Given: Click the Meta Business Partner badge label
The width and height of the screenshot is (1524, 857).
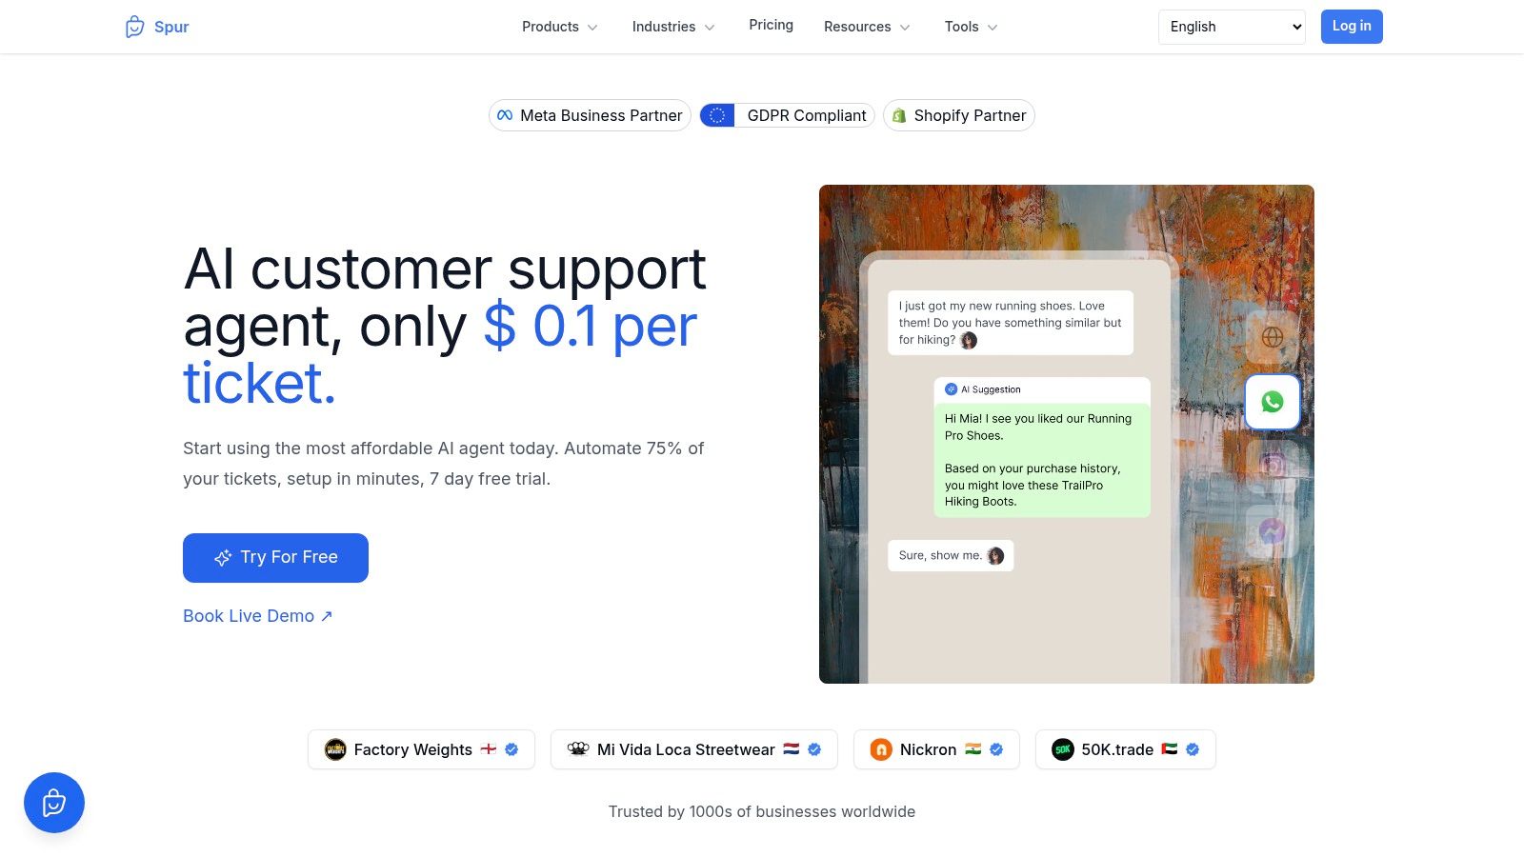Looking at the screenshot, I should [601, 115].
